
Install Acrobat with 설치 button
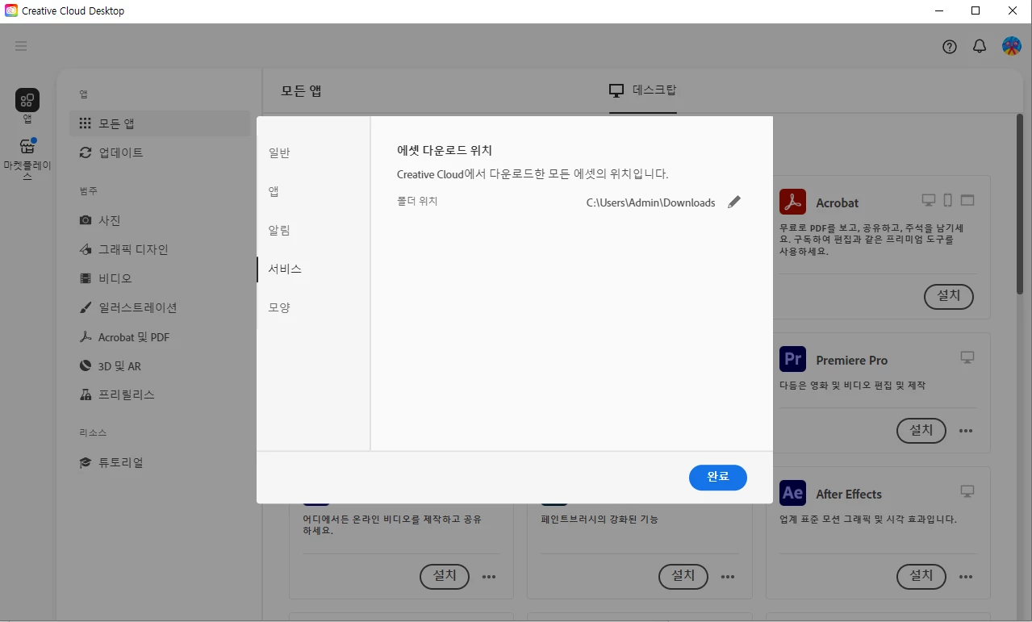[x=949, y=296]
